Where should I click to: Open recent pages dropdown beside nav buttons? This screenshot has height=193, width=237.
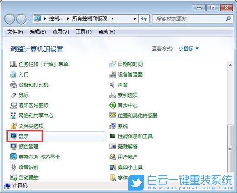[30, 19]
